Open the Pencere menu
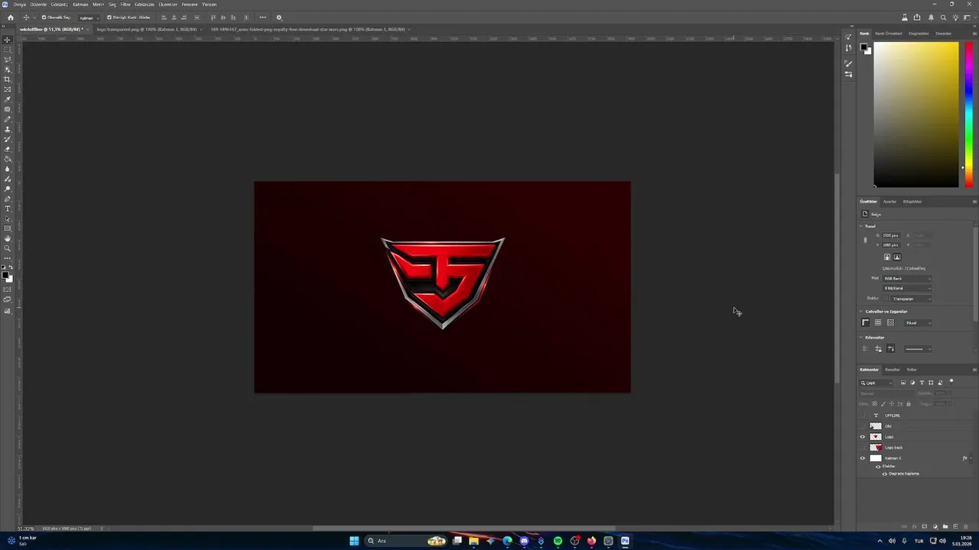 click(190, 5)
